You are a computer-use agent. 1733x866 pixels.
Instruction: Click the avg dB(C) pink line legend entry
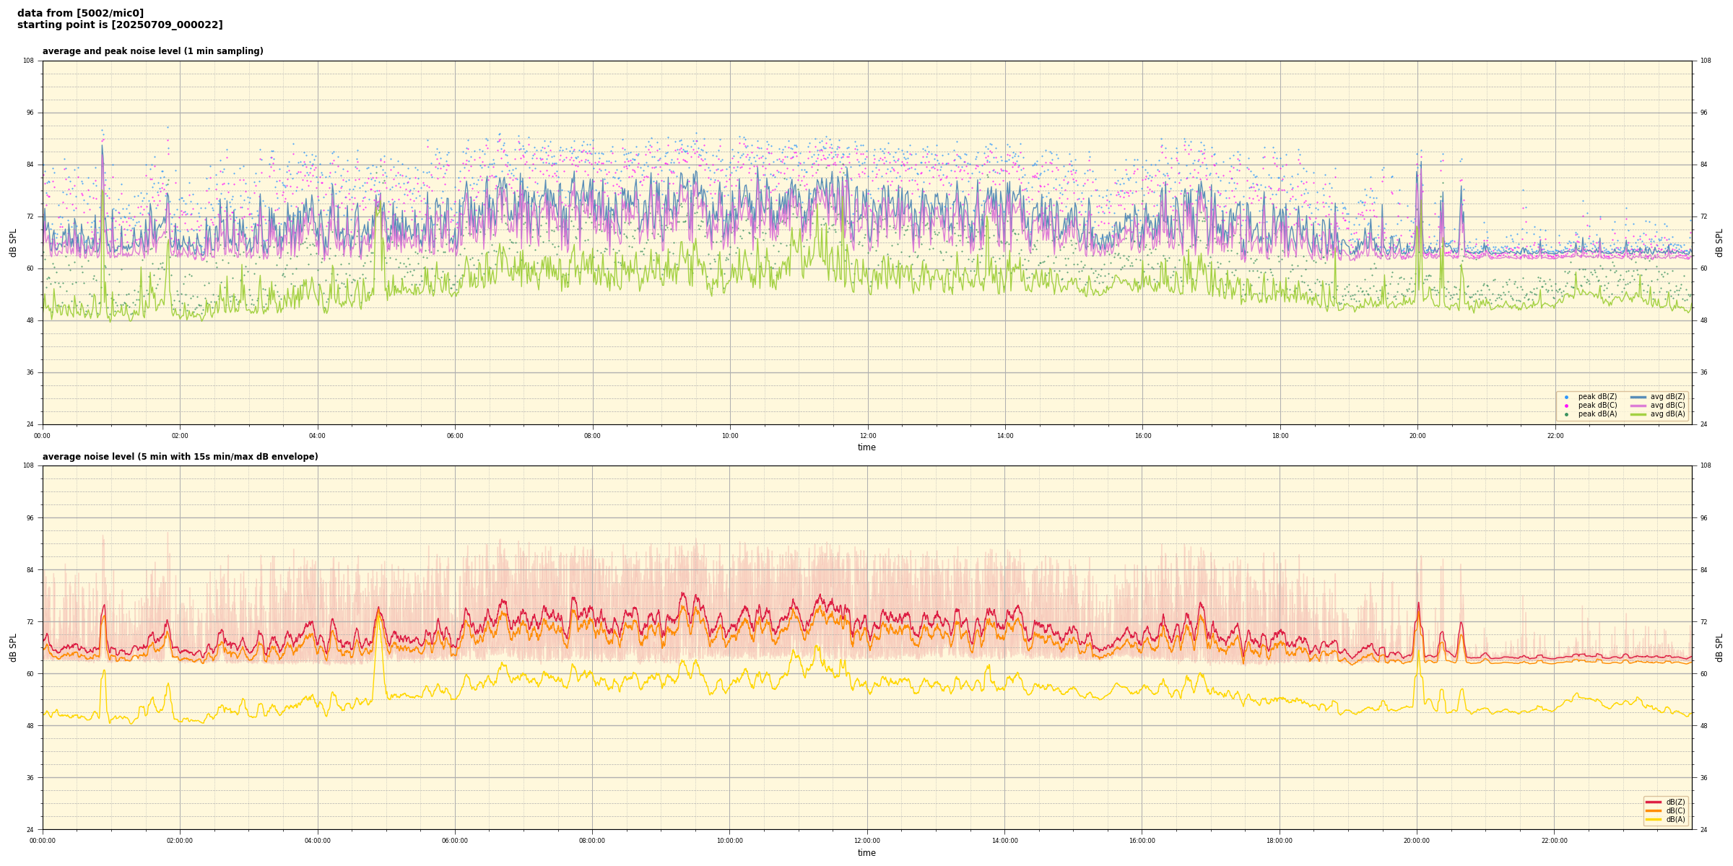click(x=1638, y=406)
